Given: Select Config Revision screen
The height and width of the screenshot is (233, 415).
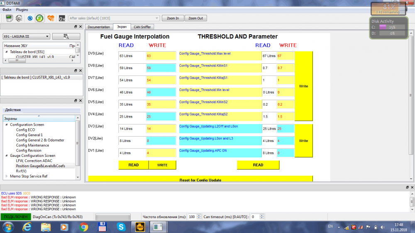Looking at the screenshot, I should click(29, 150).
